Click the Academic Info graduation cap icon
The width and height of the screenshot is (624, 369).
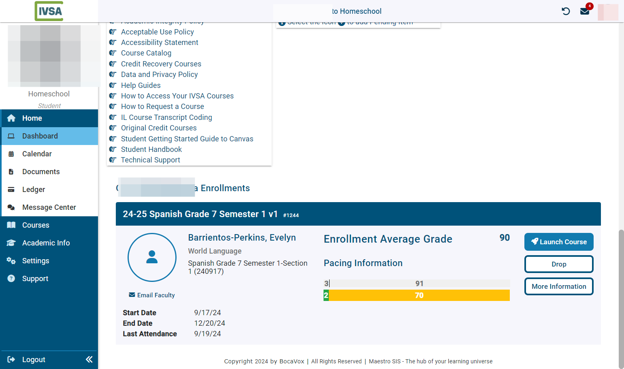11,243
